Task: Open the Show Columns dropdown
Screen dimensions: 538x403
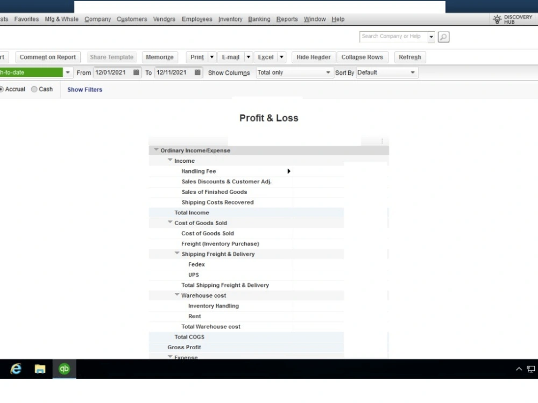Action: pyautogui.click(x=328, y=72)
